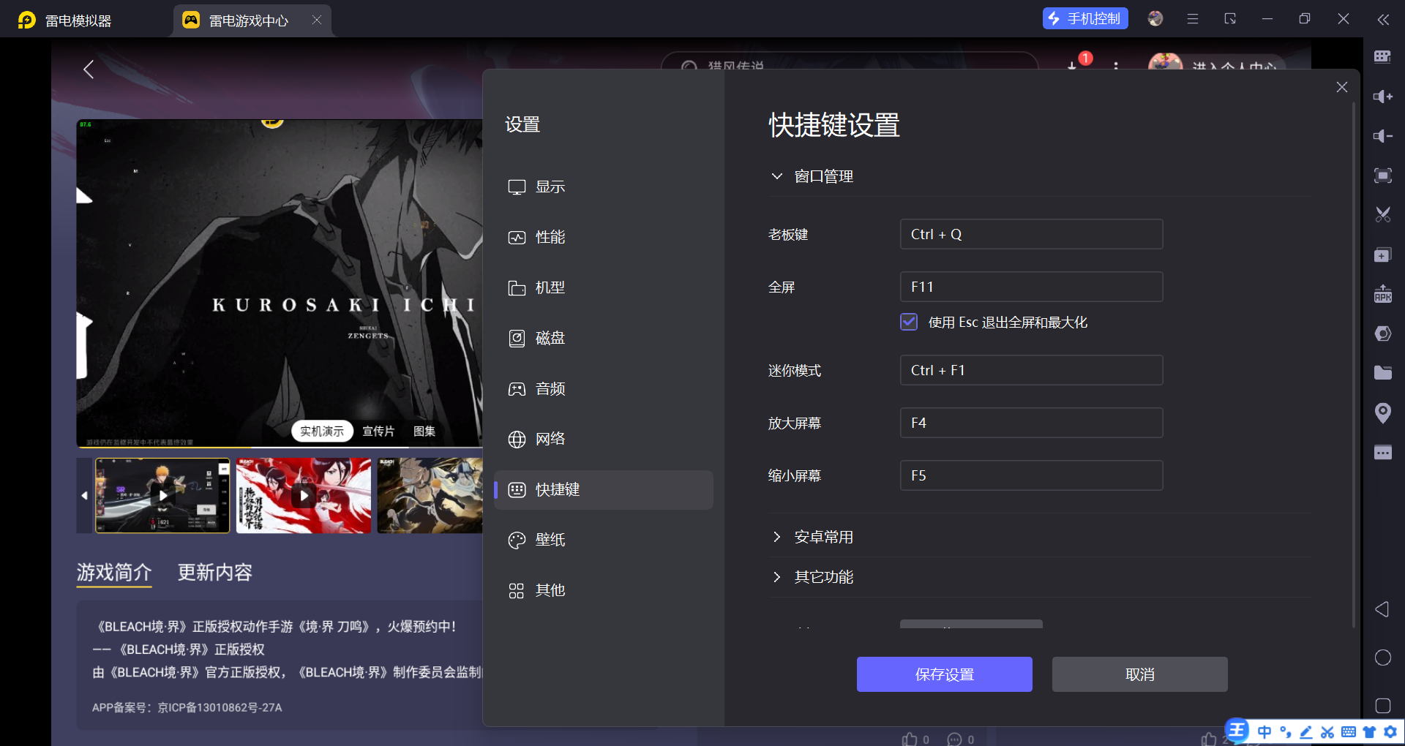Click the volume down icon
Image resolution: width=1405 pixels, height=746 pixels.
(1382, 136)
